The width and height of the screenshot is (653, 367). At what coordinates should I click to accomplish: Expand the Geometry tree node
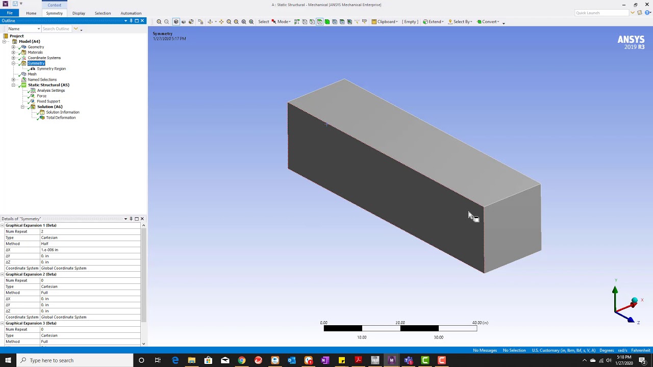point(13,47)
